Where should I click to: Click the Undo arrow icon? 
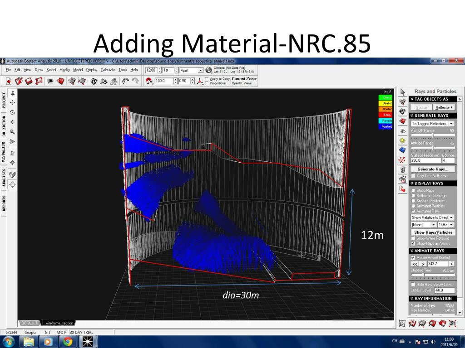tap(125, 81)
